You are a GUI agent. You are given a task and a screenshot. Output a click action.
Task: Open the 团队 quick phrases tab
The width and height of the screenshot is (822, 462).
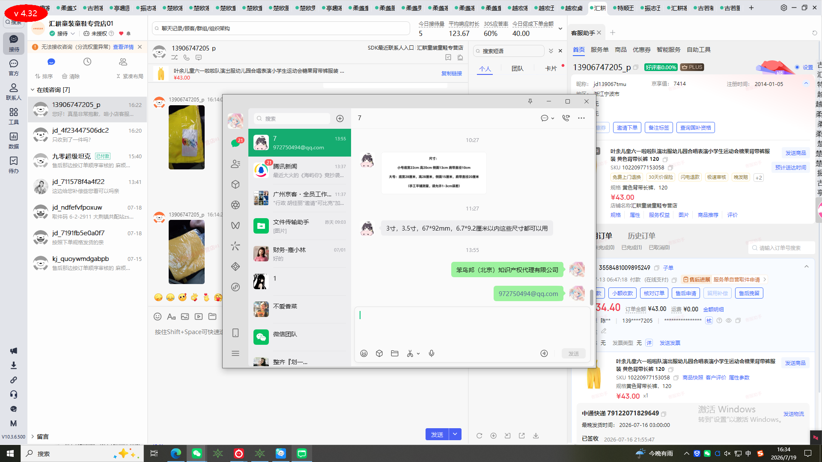pos(517,68)
